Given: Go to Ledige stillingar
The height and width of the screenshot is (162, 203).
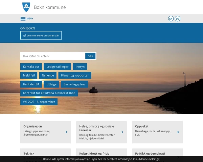Looking at the screenshot, I should point(58,67).
